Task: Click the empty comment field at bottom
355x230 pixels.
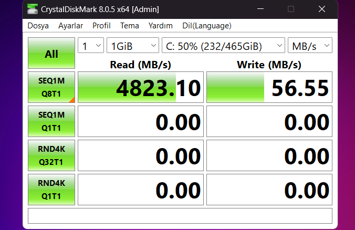Action: (180, 216)
